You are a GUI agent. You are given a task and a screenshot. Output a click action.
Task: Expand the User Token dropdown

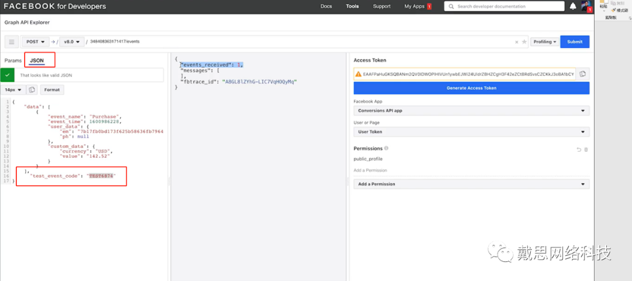pyautogui.click(x=472, y=131)
